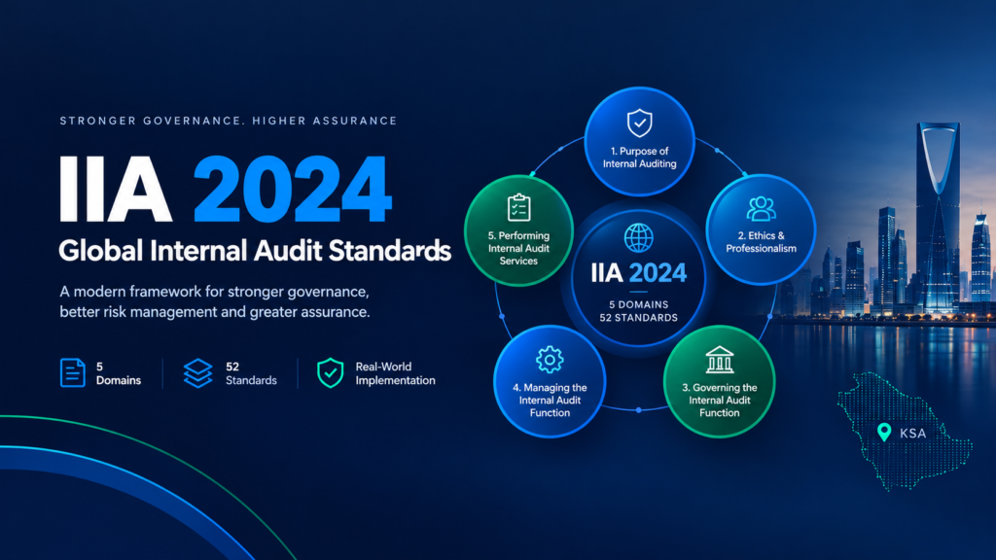Viewport: 996px width, 560px height.
Task: Click the large 'IIA 2024' headline
Action: click(225, 189)
